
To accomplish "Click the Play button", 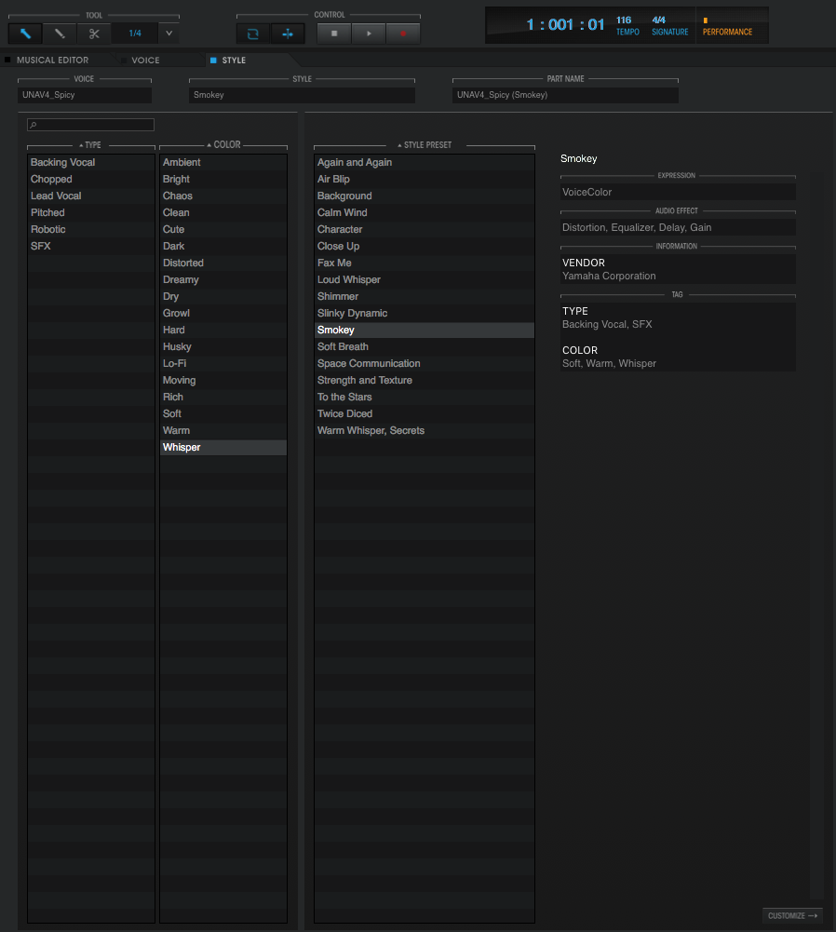I will (x=369, y=34).
